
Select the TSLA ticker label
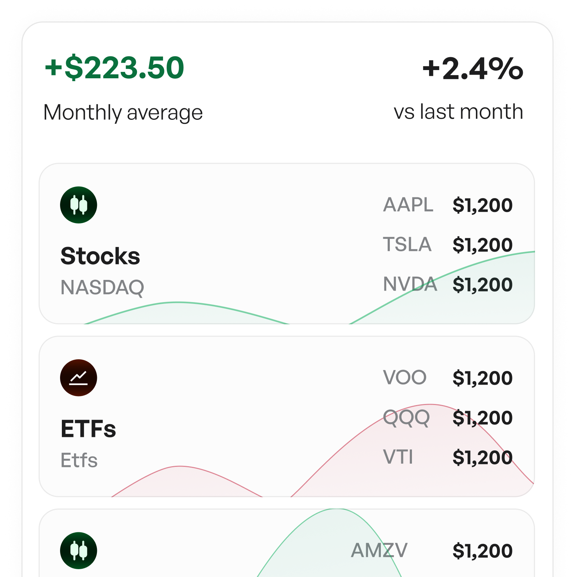tap(407, 245)
